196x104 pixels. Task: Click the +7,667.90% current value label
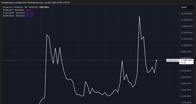coord(187,60)
